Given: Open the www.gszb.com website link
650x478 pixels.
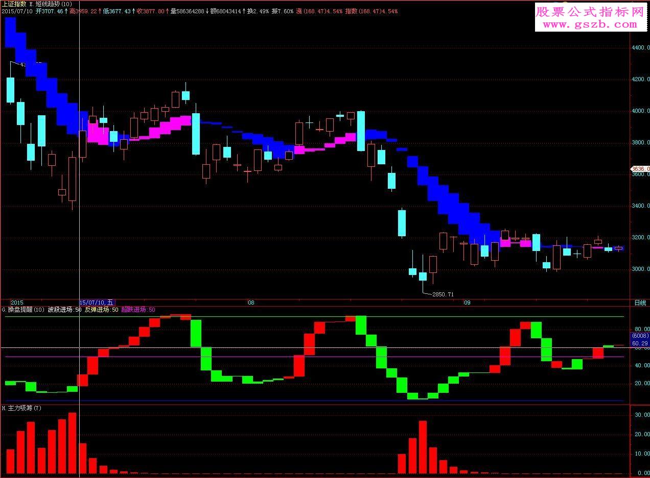Looking at the screenshot, I should (x=590, y=24).
